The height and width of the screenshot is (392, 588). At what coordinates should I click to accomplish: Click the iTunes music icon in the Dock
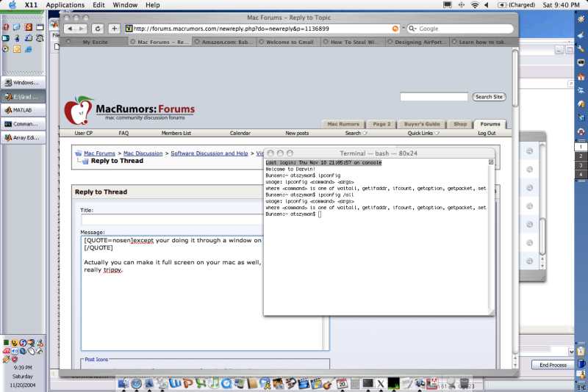click(214, 383)
